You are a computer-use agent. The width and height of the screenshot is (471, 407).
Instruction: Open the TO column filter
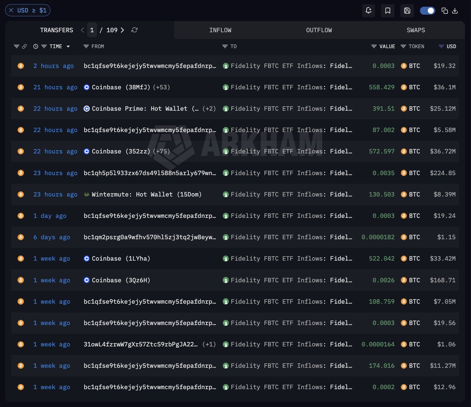(225, 47)
